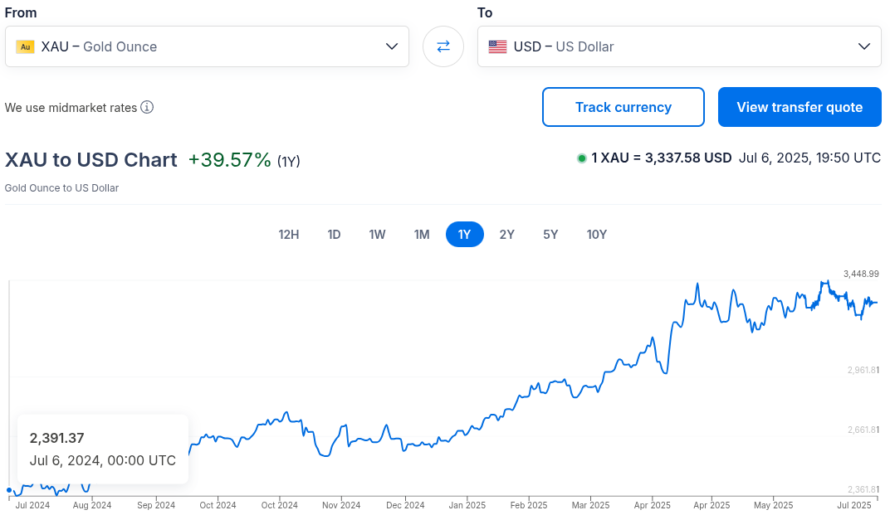Click the midmarket rates info icon
The image size is (890, 515).
(x=147, y=107)
